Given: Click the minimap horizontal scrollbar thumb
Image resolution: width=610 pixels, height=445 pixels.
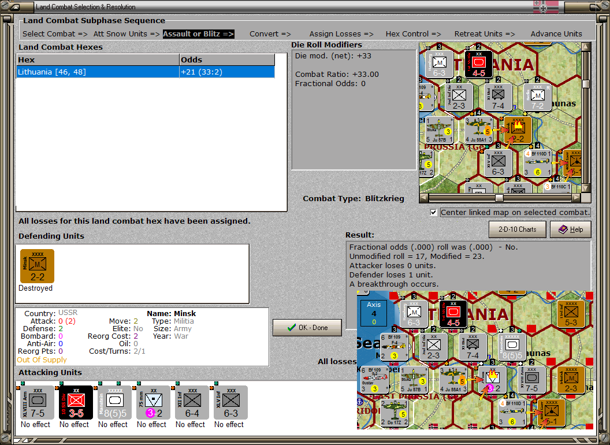Looking at the screenshot, I should pos(499,198).
